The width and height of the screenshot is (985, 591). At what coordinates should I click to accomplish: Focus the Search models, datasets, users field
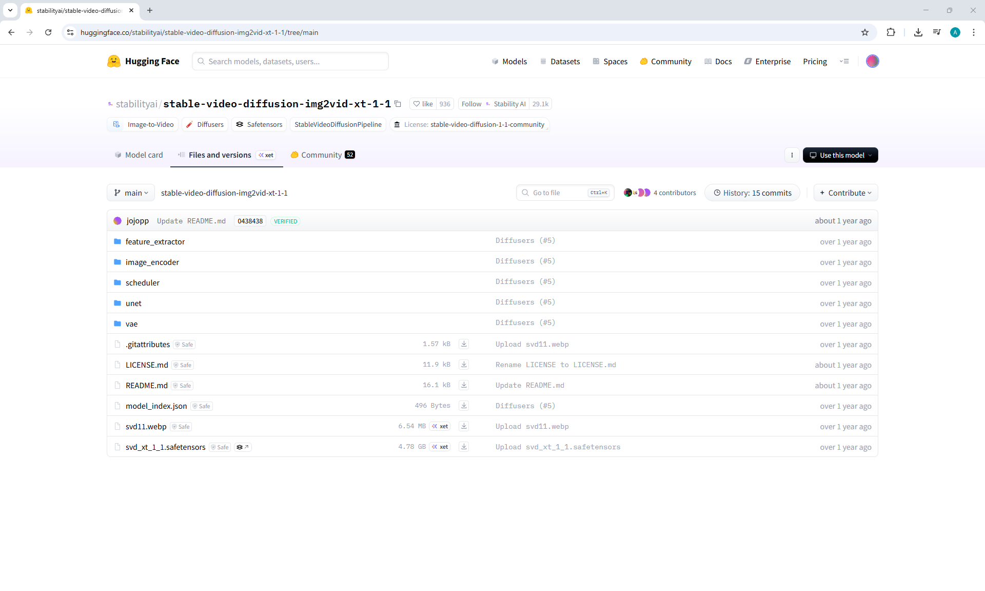pyautogui.click(x=290, y=61)
